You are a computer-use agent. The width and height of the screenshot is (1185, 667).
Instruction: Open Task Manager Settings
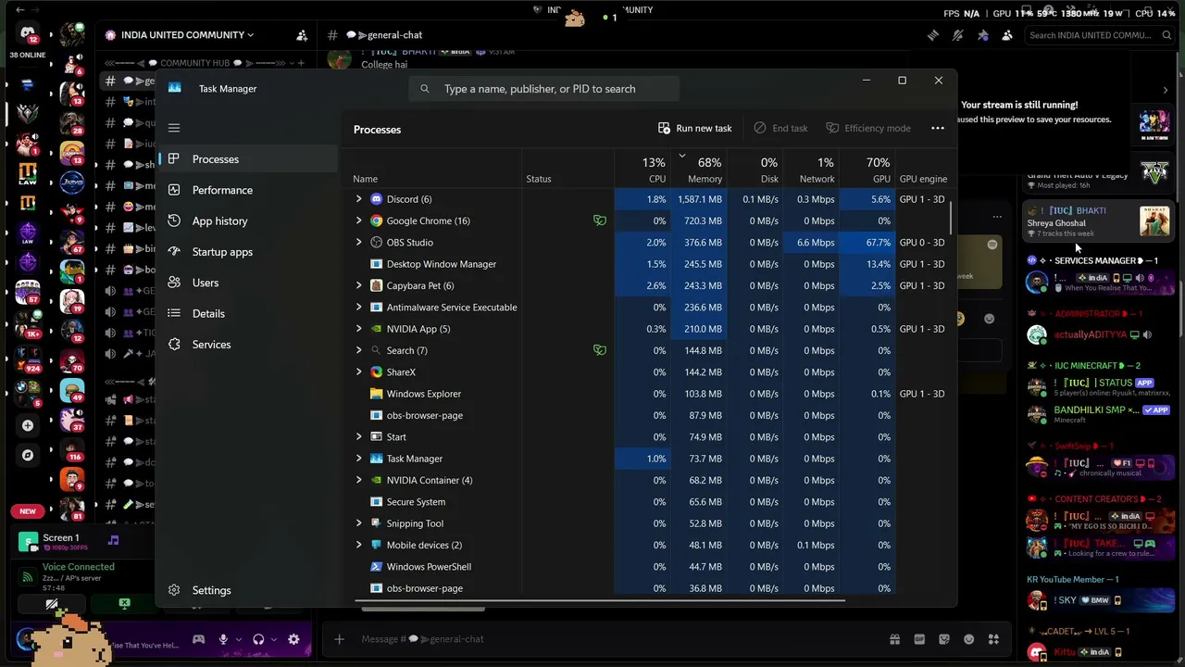click(x=211, y=590)
